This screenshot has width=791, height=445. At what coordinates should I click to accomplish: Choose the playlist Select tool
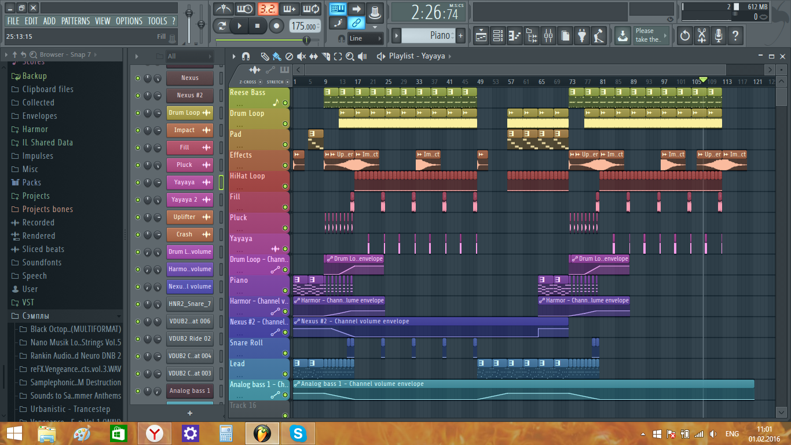(x=338, y=56)
